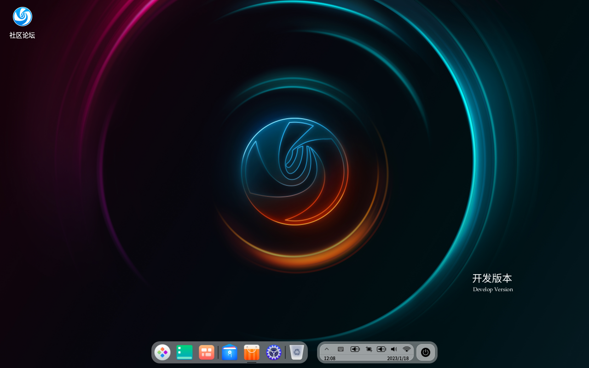Show the onscreen keyboard from the tray
The height and width of the screenshot is (368, 589).
(340, 349)
